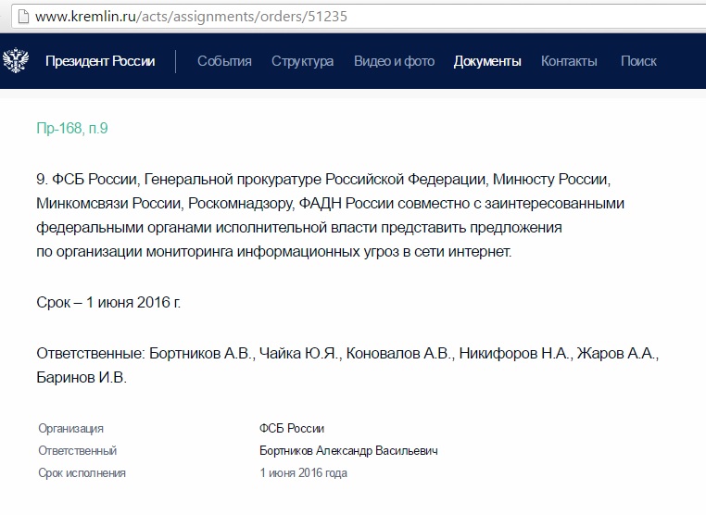Open the Структура menu item

pyautogui.click(x=303, y=61)
